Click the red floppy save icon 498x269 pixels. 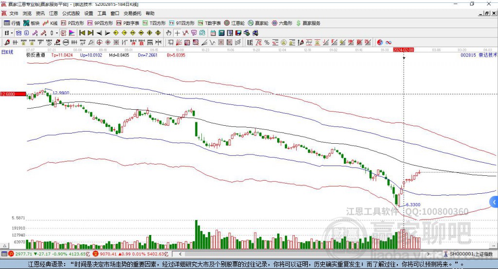coord(238,33)
